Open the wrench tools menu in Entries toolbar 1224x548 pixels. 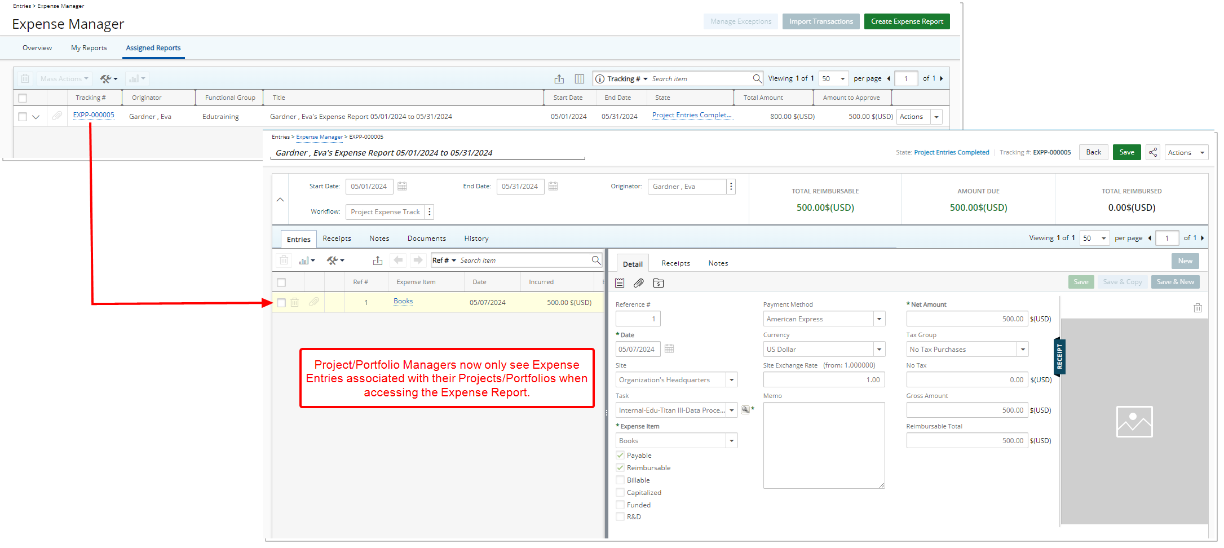click(x=335, y=260)
